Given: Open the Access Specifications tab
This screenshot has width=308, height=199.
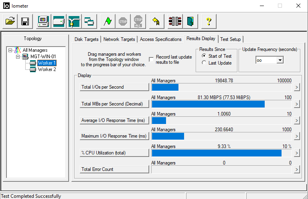Looking at the screenshot, I should [160, 39].
